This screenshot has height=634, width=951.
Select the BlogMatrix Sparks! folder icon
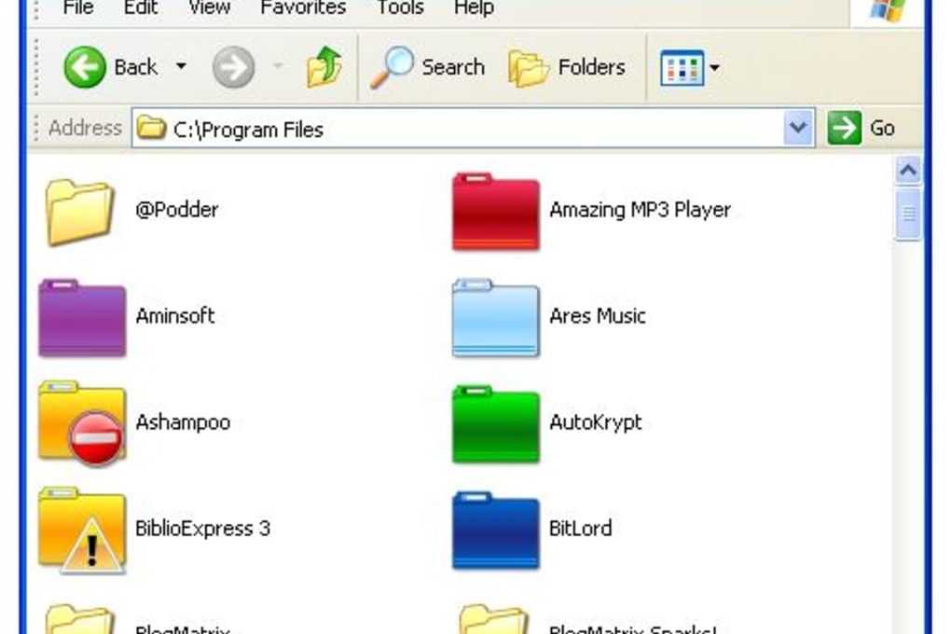point(493,619)
